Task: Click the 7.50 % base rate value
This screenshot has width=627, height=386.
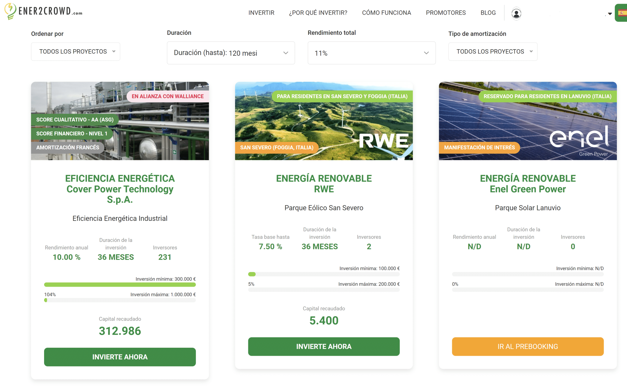Action: (x=270, y=247)
